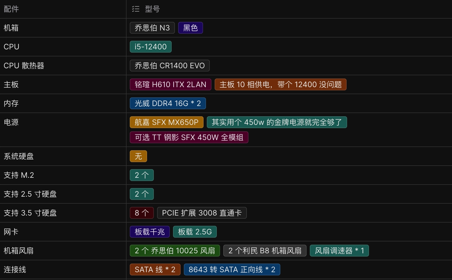
Task: Click the 主板 row label
Action: tap(11, 84)
